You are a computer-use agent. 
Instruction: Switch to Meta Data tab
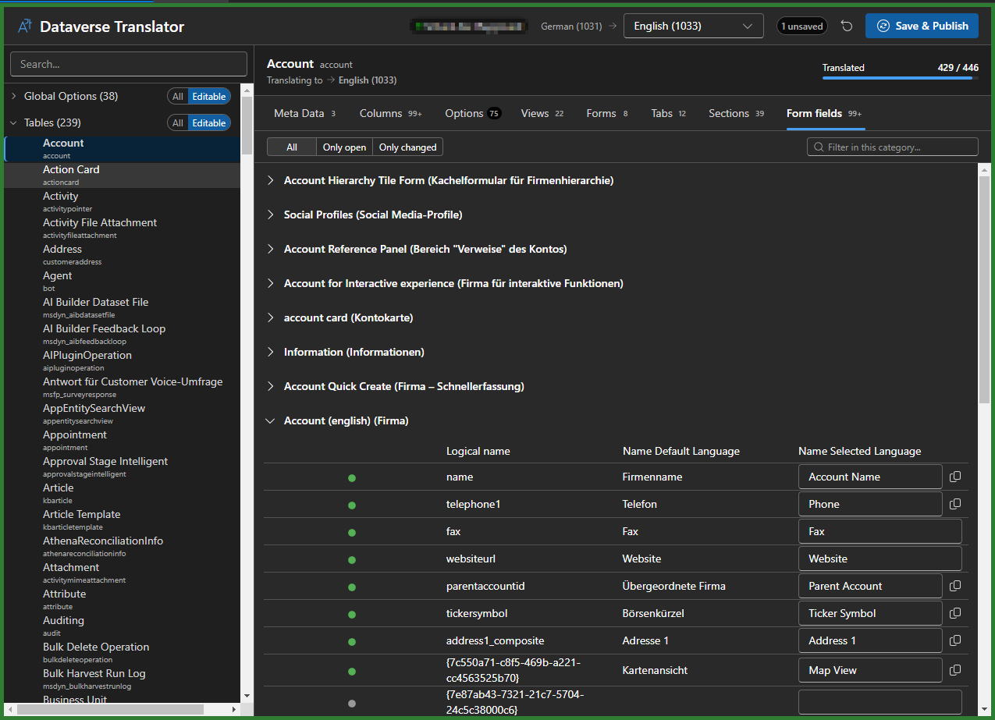coord(304,113)
